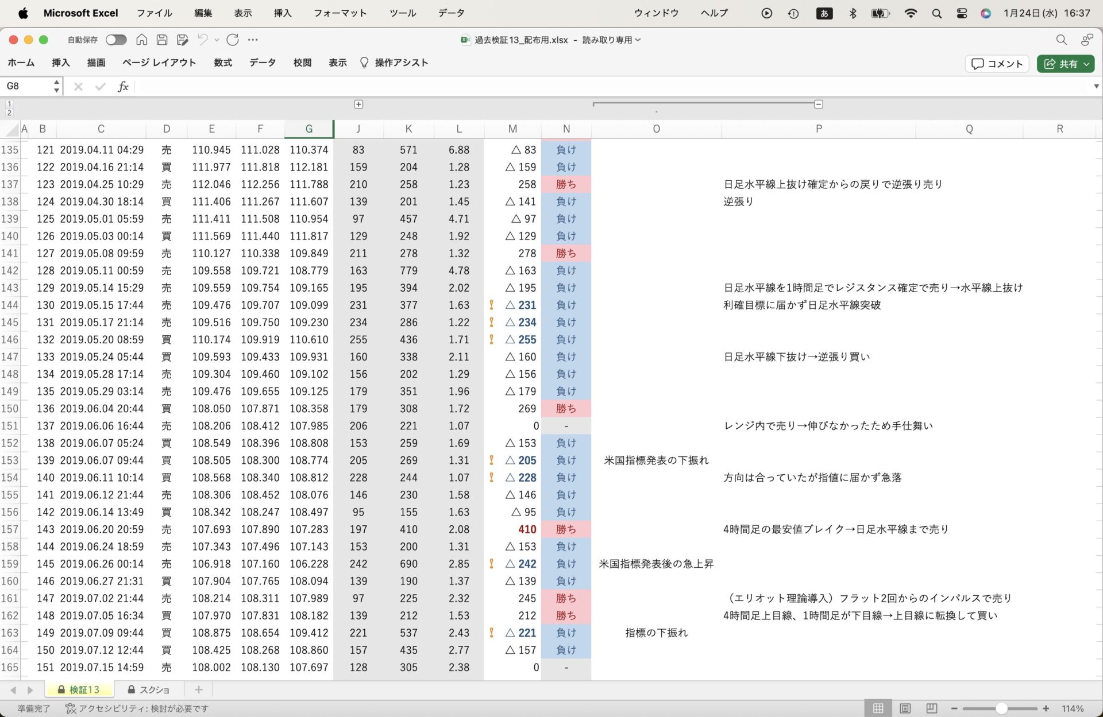Open the 数式 ribbon tab

coord(223,63)
